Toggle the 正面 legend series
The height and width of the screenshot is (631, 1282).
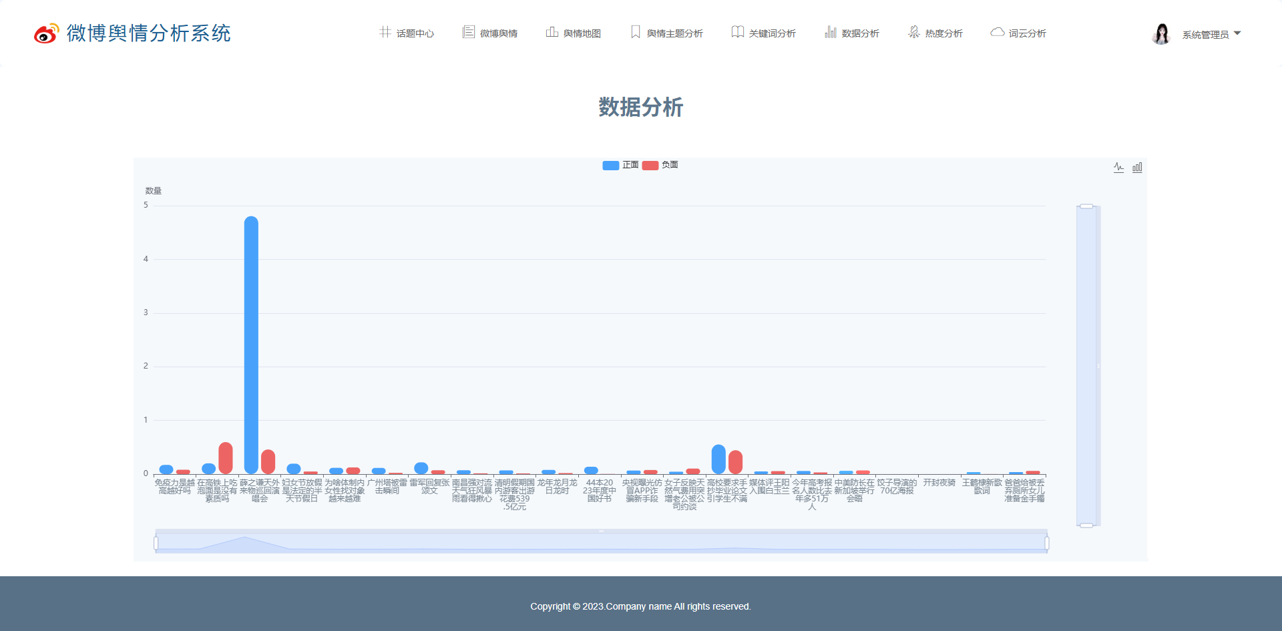620,165
